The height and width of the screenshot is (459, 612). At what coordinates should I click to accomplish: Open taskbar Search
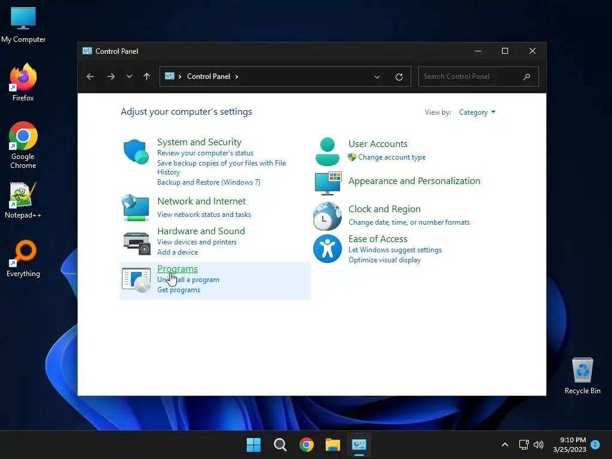tap(280, 445)
